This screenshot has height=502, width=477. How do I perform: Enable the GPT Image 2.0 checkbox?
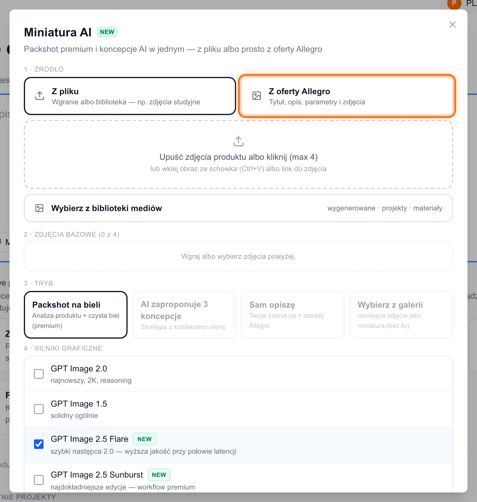tap(39, 374)
